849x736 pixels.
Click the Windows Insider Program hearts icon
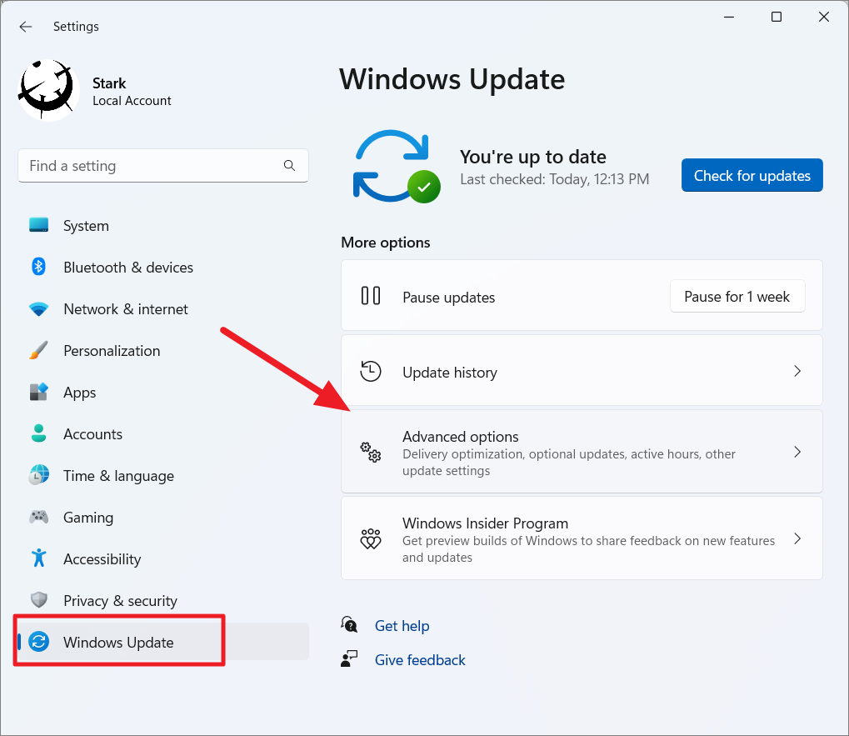(x=371, y=538)
